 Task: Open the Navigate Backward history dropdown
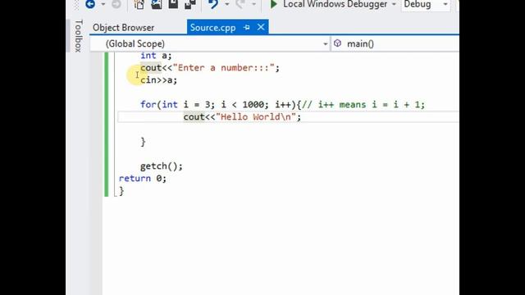click(x=103, y=4)
